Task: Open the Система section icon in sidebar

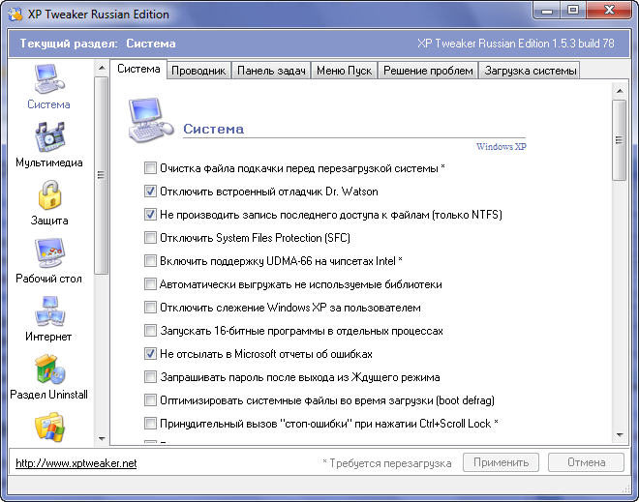Action: [x=48, y=79]
